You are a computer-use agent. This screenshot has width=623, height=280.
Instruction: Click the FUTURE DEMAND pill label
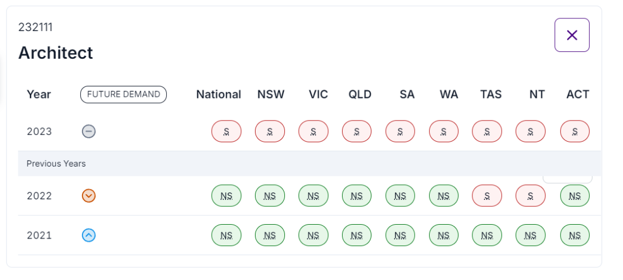[x=123, y=94]
